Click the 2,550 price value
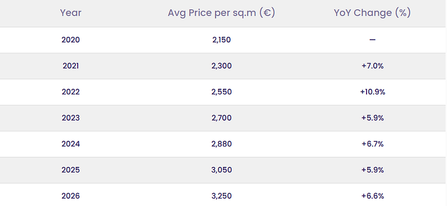The width and height of the screenshot is (447, 206). pos(221,92)
